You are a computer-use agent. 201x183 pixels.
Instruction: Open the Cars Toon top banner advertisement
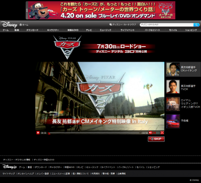pos(100,11)
